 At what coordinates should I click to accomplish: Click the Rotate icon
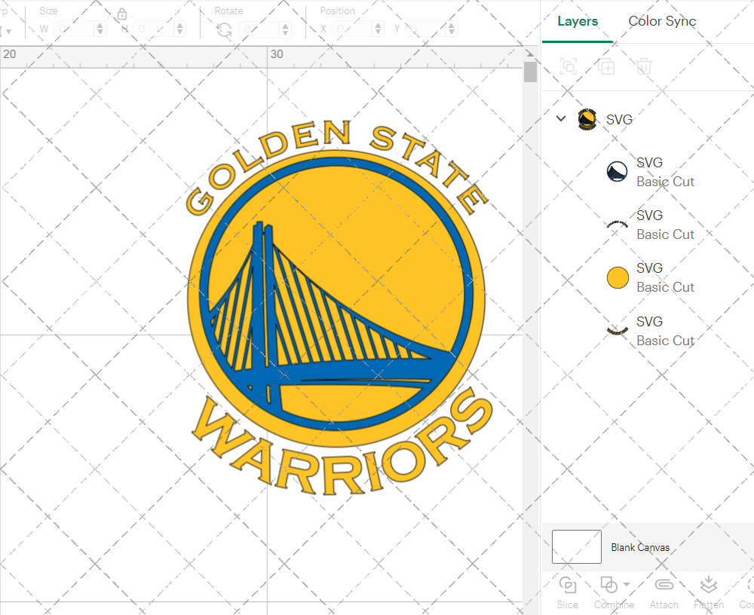point(224,30)
